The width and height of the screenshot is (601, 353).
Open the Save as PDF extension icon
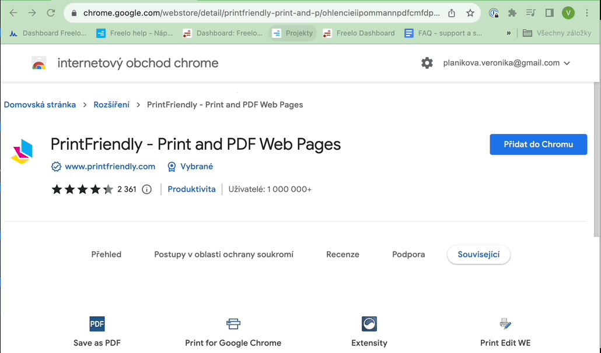(x=97, y=324)
